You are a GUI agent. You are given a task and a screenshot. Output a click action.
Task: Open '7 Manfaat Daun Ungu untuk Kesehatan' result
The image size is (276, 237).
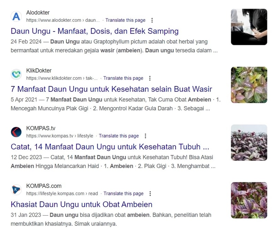(x=111, y=89)
